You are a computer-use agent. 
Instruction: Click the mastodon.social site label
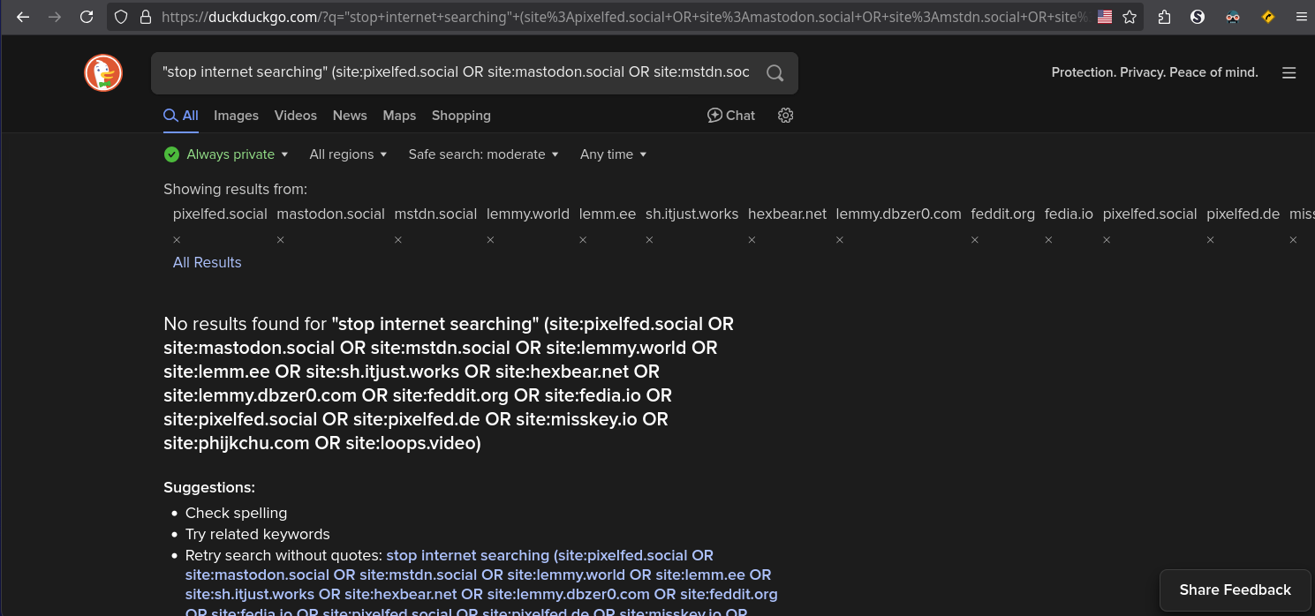point(330,214)
